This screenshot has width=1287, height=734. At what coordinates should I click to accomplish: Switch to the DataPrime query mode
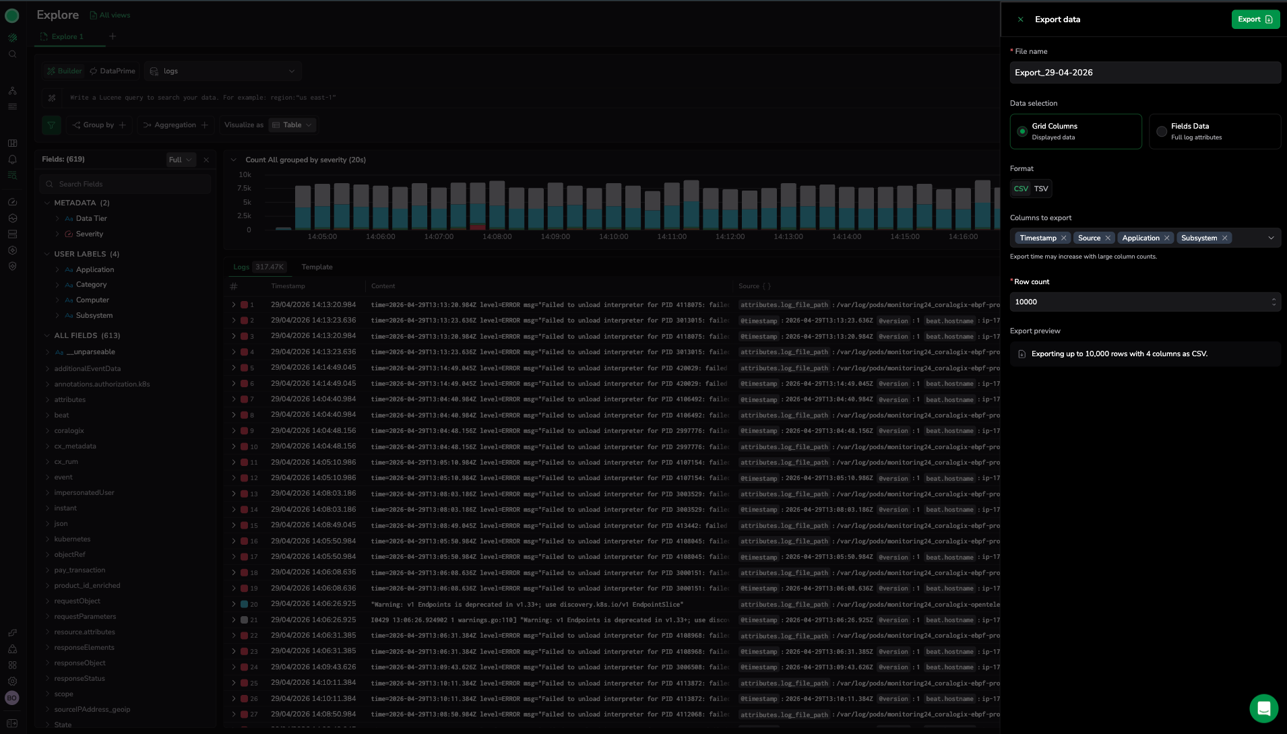point(113,71)
